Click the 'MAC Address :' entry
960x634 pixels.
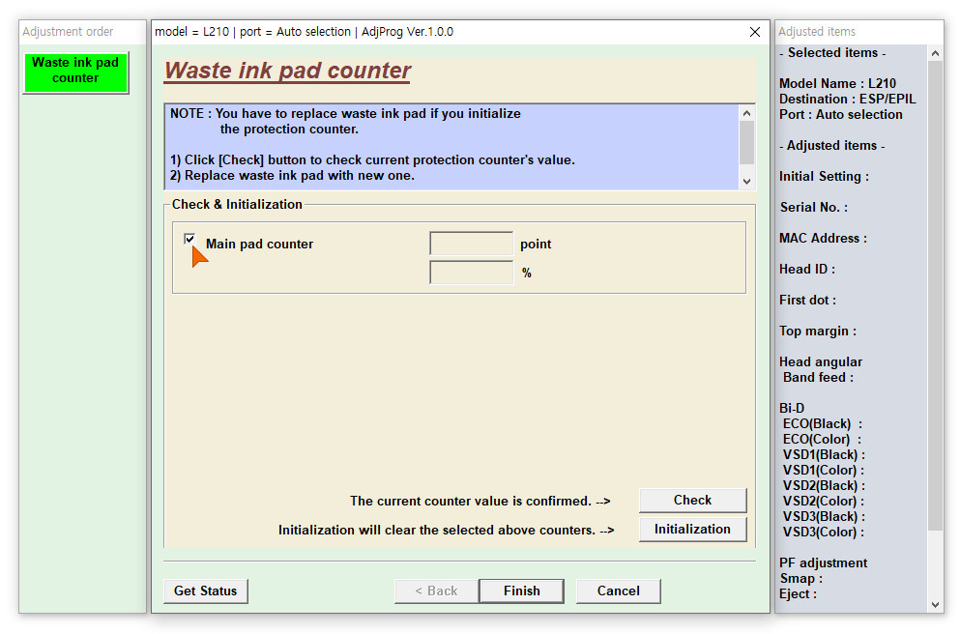coord(823,238)
